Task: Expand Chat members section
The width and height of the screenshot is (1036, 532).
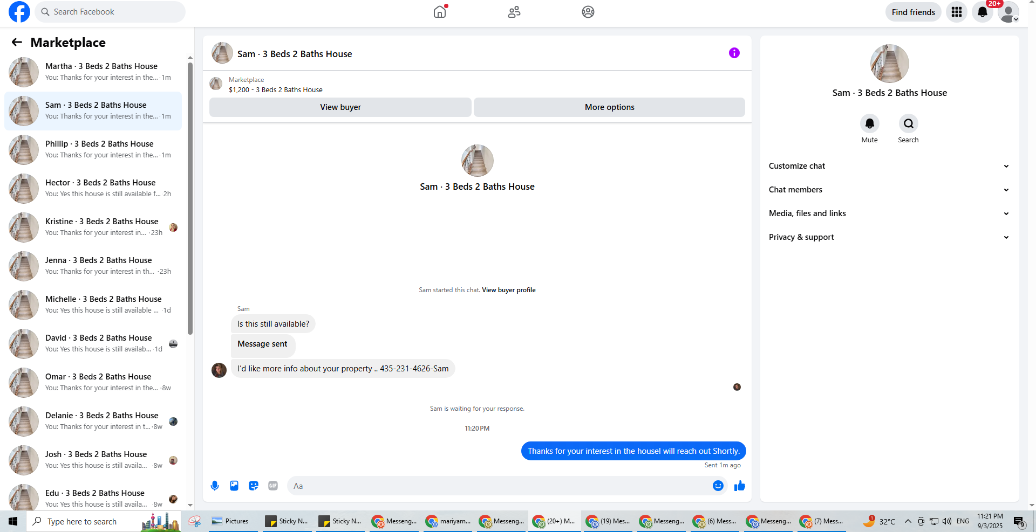Action: click(889, 190)
